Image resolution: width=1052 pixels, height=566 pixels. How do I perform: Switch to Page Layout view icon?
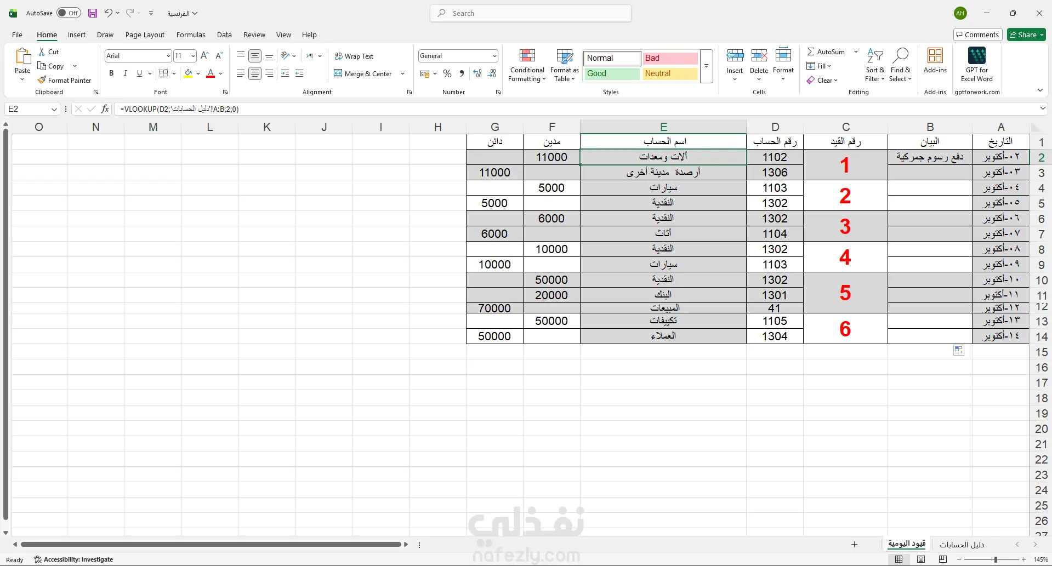921,559
